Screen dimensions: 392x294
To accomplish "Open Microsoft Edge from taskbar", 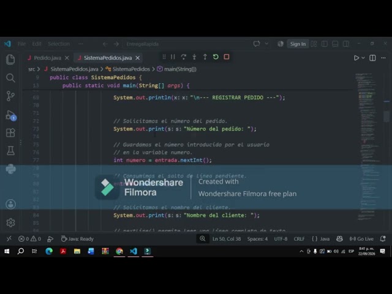I will [49, 251].
